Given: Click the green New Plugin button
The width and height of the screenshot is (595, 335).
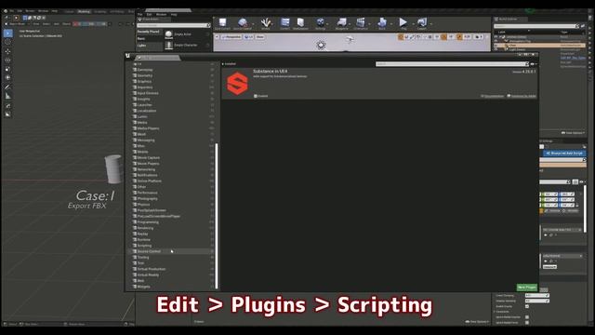Looking at the screenshot, I should (x=527, y=288).
